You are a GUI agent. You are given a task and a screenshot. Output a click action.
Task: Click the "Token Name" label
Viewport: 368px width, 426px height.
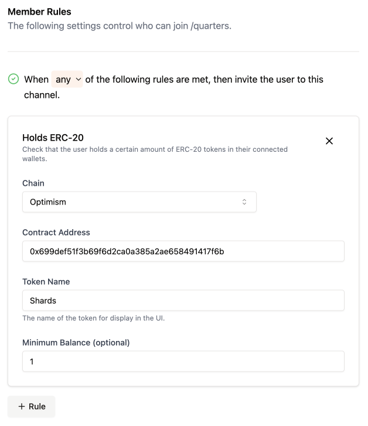(46, 282)
